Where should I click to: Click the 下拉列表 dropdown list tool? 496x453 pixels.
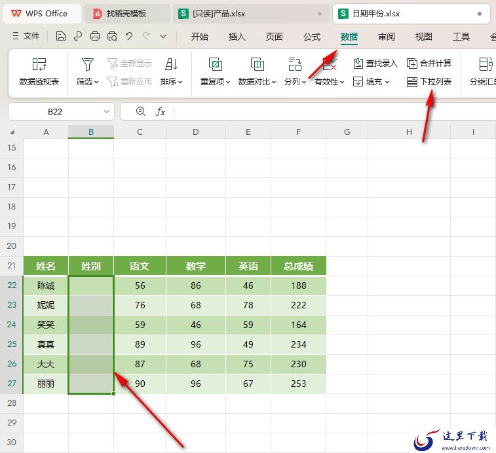429,82
